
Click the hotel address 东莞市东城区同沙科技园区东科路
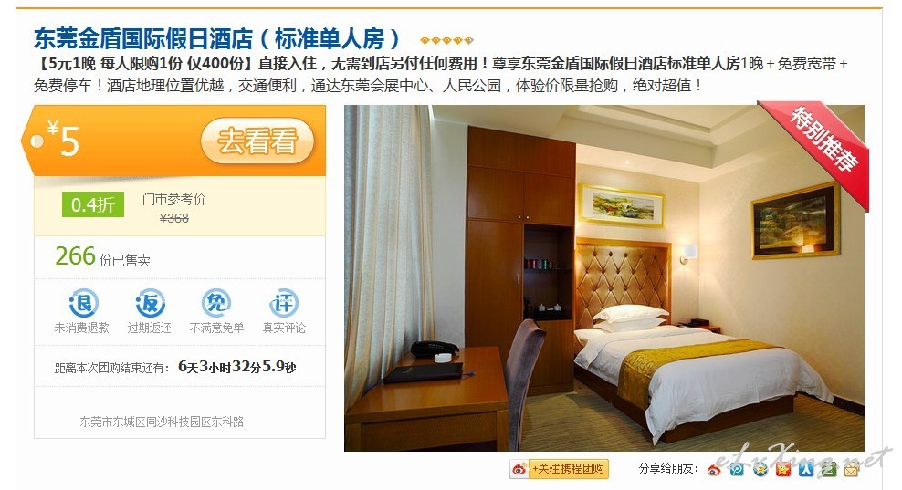(162, 422)
